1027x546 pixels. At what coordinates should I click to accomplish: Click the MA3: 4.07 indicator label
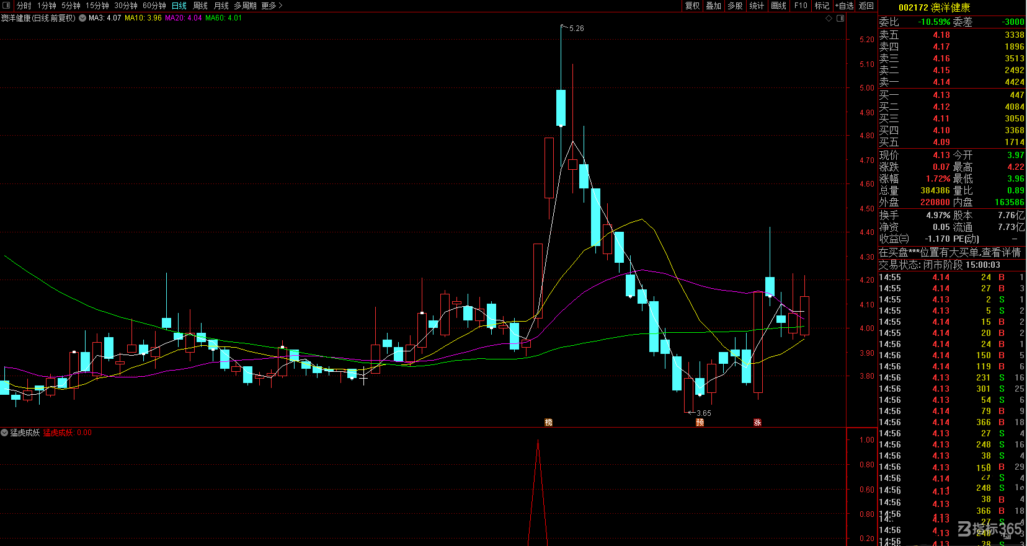click(105, 18)
